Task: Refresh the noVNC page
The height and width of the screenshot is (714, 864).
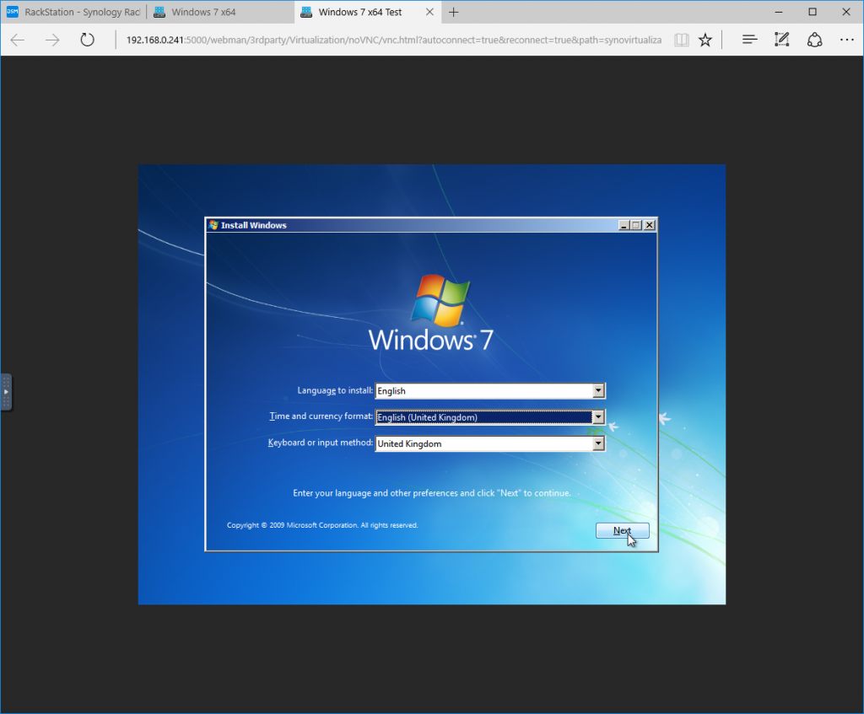Action: point(87,39)
